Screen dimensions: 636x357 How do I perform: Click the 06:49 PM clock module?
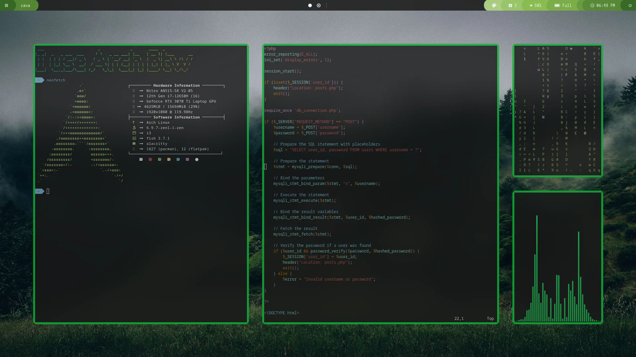603,5
